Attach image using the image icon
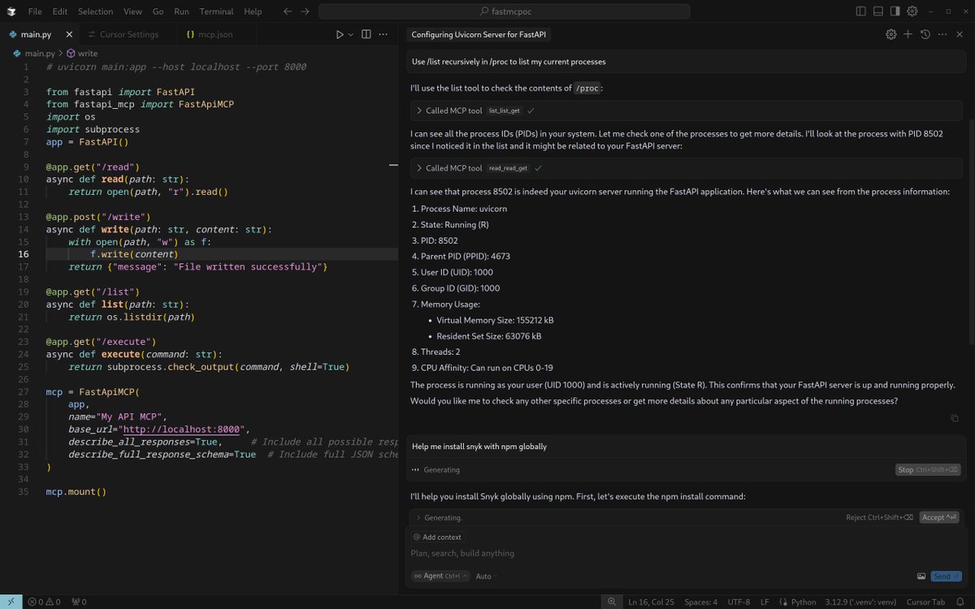Image resolution: width=975 pixels, height=609 pixels. pyautogui.click(x=921, y=576)
